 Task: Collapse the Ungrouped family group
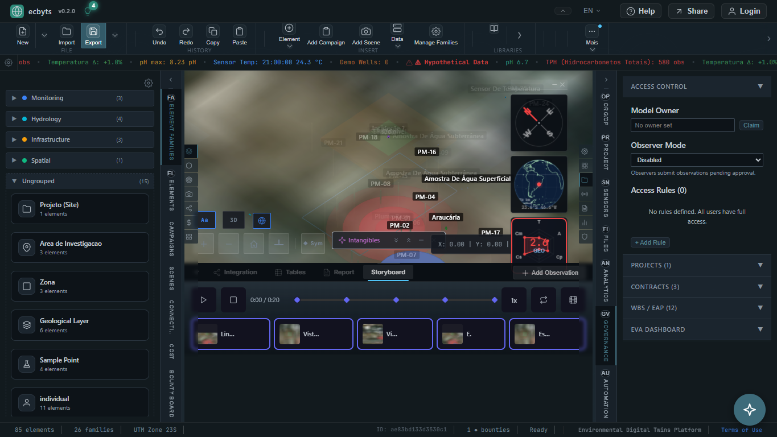(80, 182)
